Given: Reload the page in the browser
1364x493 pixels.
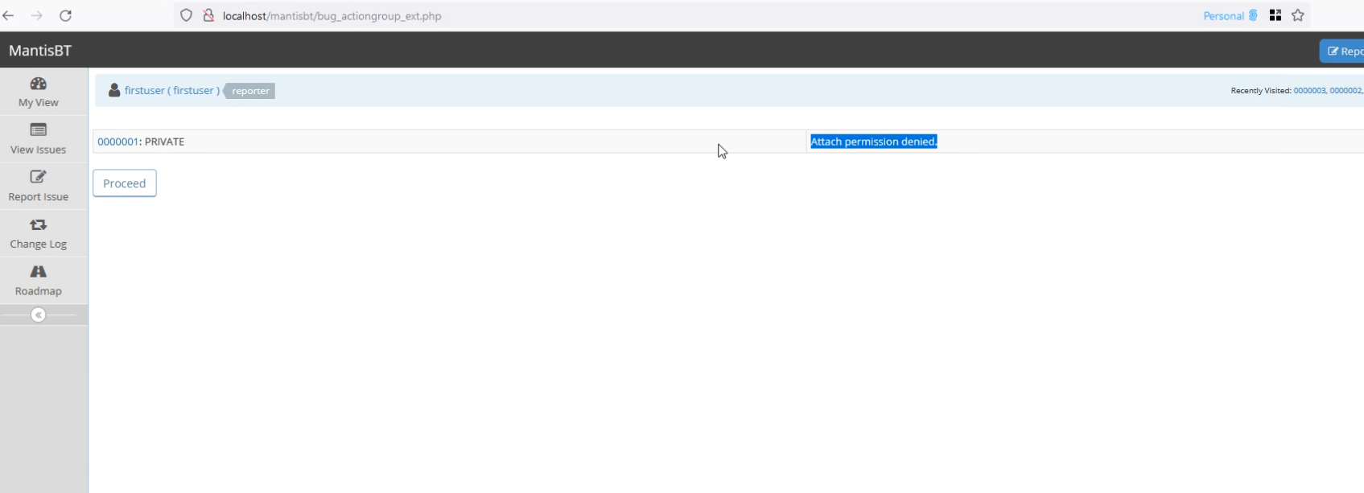Looking at the screenshot, I should (x=66, y=15).
